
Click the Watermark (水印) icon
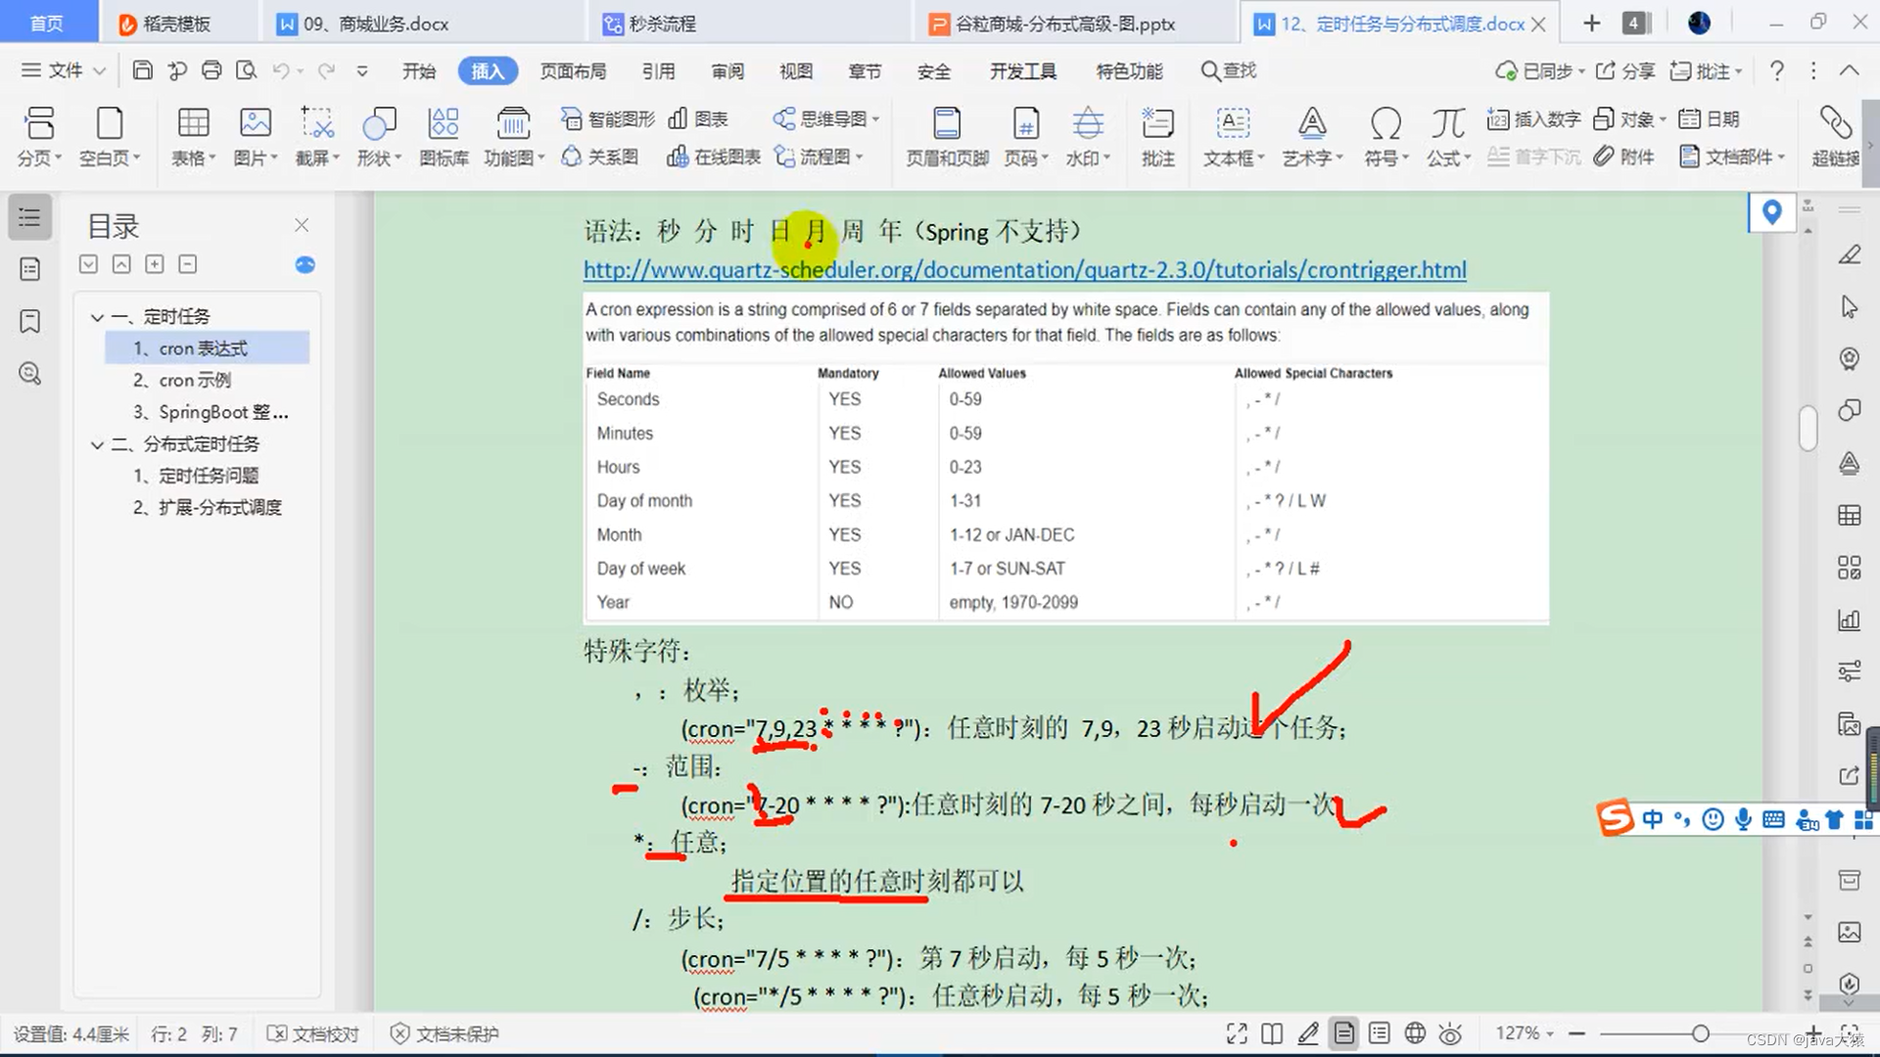(x=1087, y=124)
